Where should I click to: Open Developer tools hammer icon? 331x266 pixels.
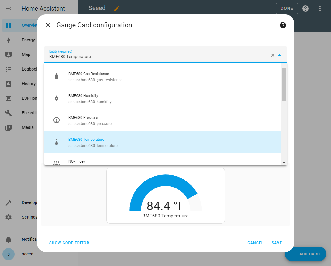coord(9,203)
